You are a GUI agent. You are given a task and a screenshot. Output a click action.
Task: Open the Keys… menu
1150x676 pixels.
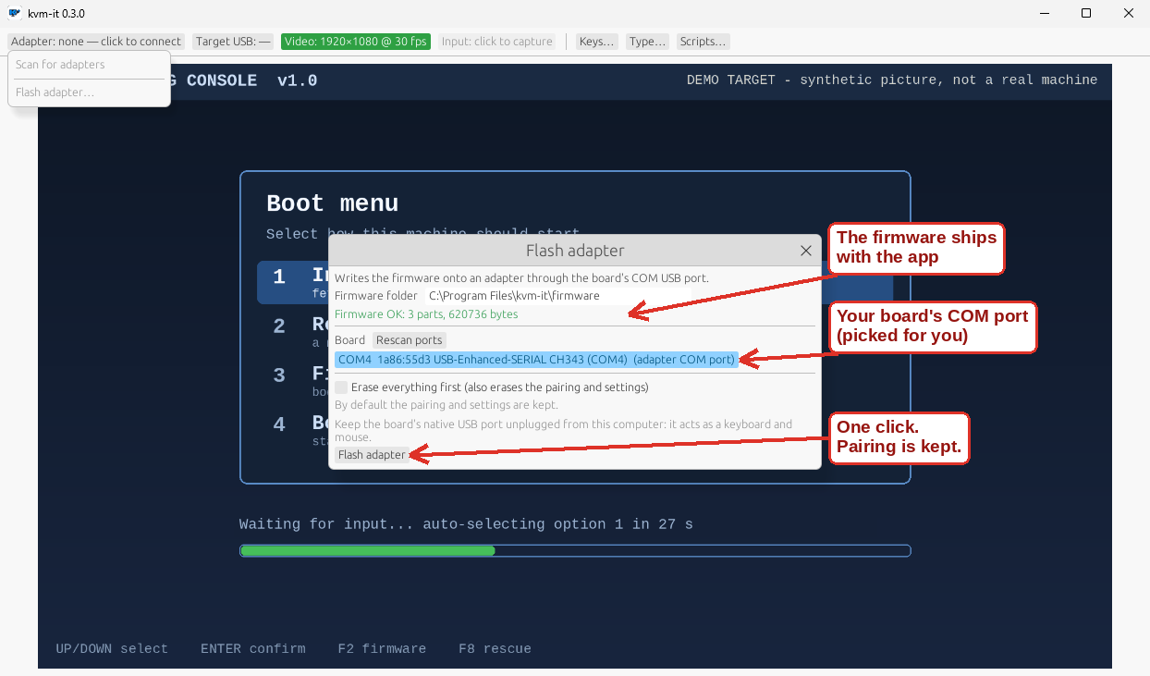pos(596,42)
